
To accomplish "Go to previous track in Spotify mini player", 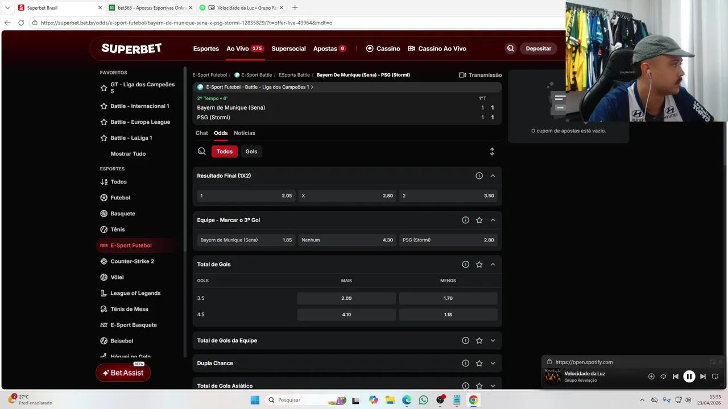I will tap(676, 376).
